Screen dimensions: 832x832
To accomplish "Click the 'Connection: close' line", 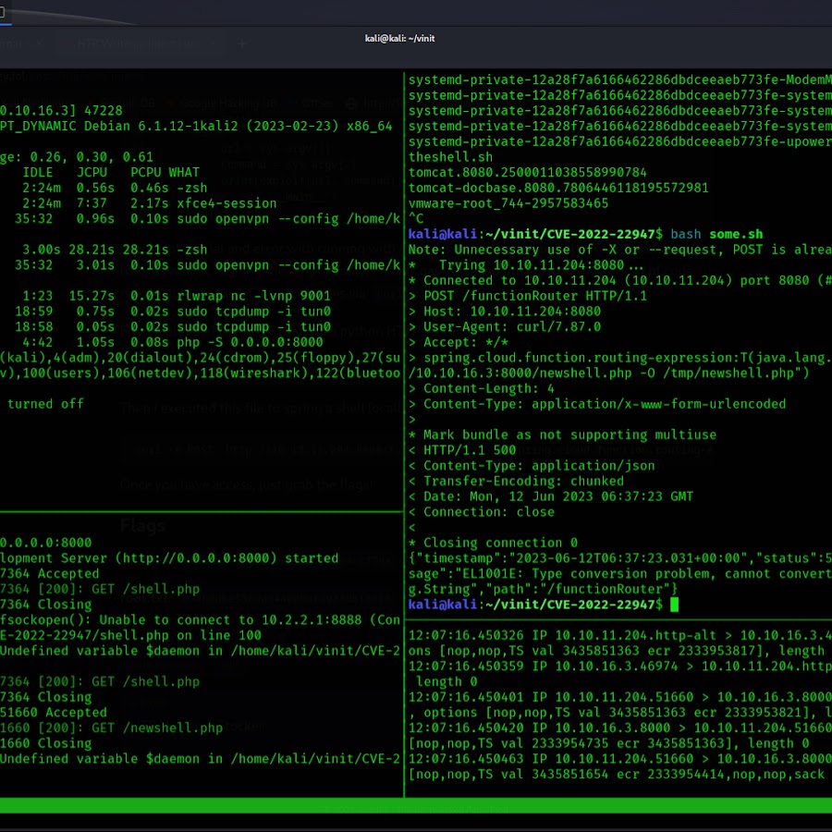I will (482, 511).
